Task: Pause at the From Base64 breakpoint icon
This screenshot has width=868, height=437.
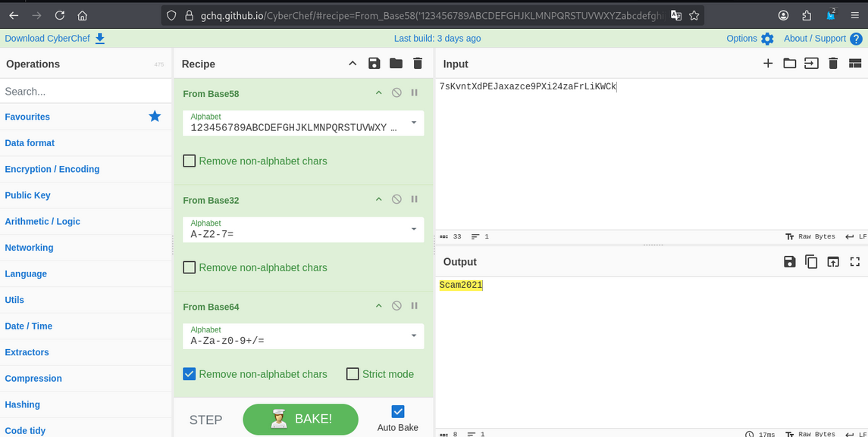Action: pos(415,307)
